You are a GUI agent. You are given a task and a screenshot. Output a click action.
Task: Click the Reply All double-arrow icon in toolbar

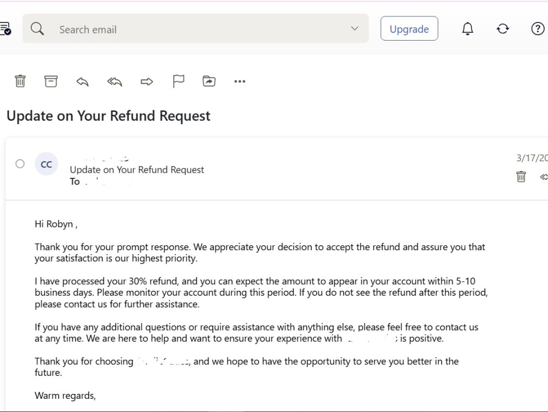coord(115,82)
